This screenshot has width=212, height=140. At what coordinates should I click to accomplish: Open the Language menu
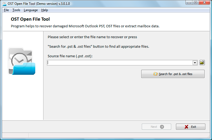click(x=31, y=10)
